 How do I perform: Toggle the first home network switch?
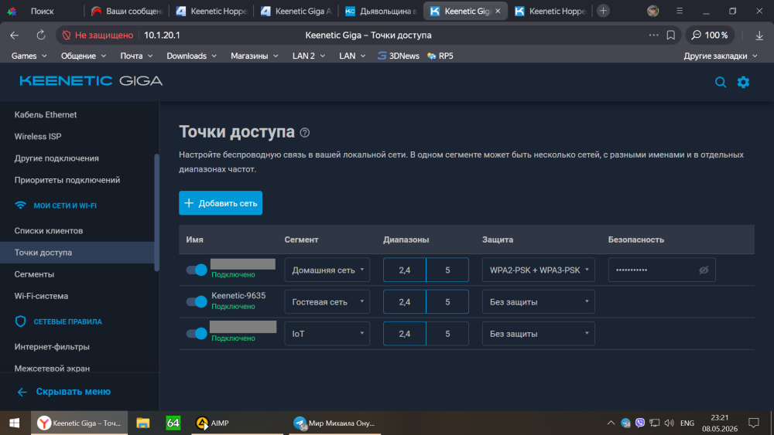click(x=197, y=270)
